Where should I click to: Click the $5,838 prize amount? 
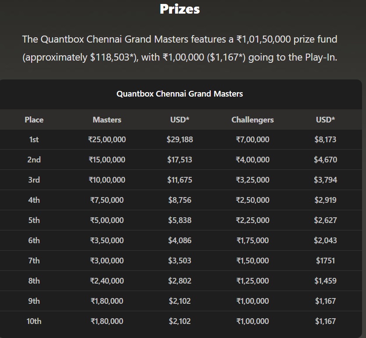(179, 220)
